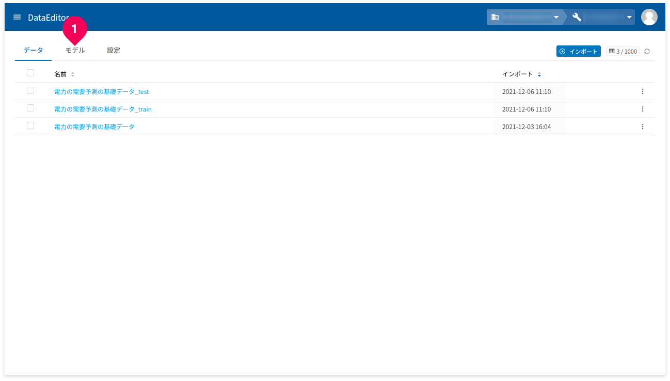Sort by インポート column arrows
Image resolution: width=670 pixels, height=381 pixels.
pyautogui.click(x=539, y=74)
